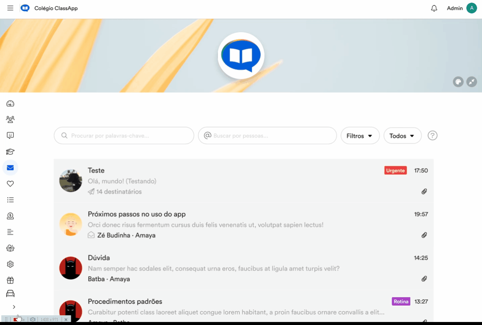
Task: Click the 14 destinatários text
Action: (119, 191)
